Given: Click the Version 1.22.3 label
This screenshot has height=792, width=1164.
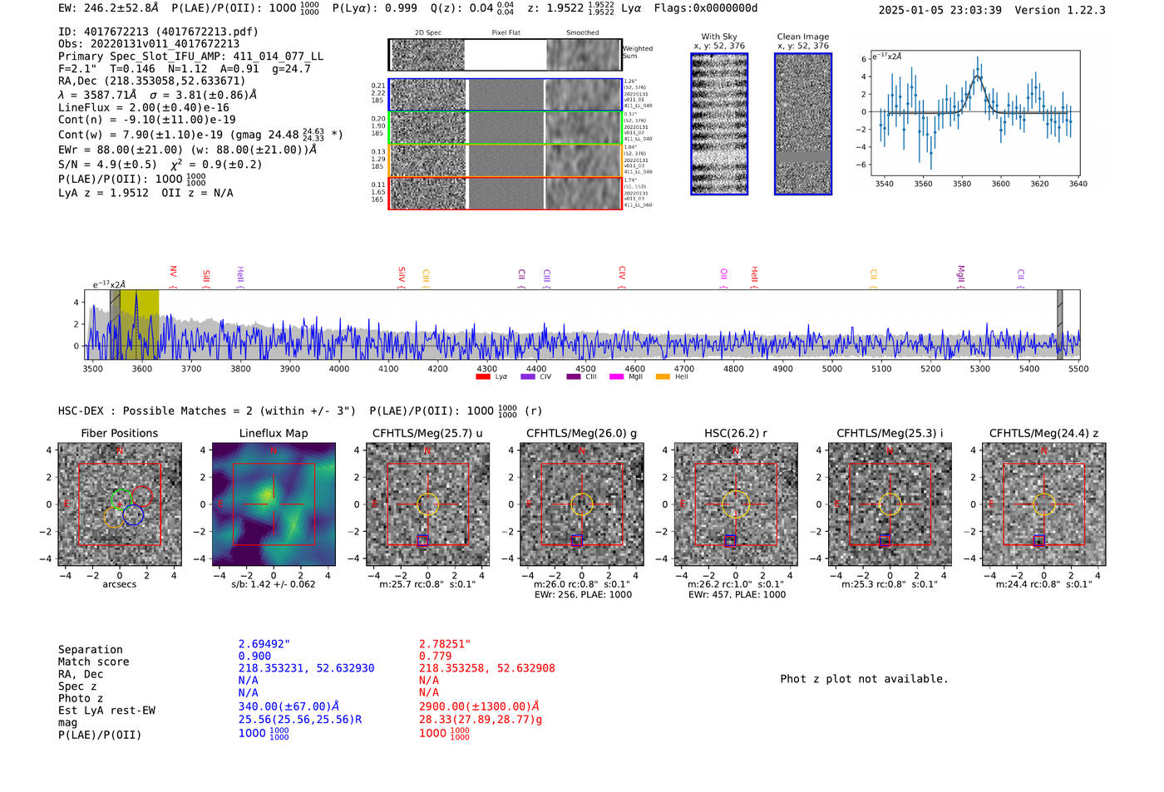Looking at the screenshot, I should click(1060, 10).
